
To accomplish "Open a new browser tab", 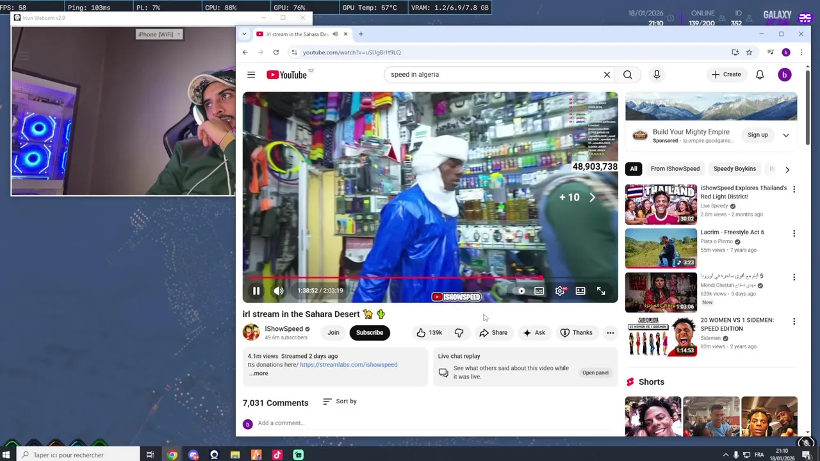I will (x=361, y=34).
